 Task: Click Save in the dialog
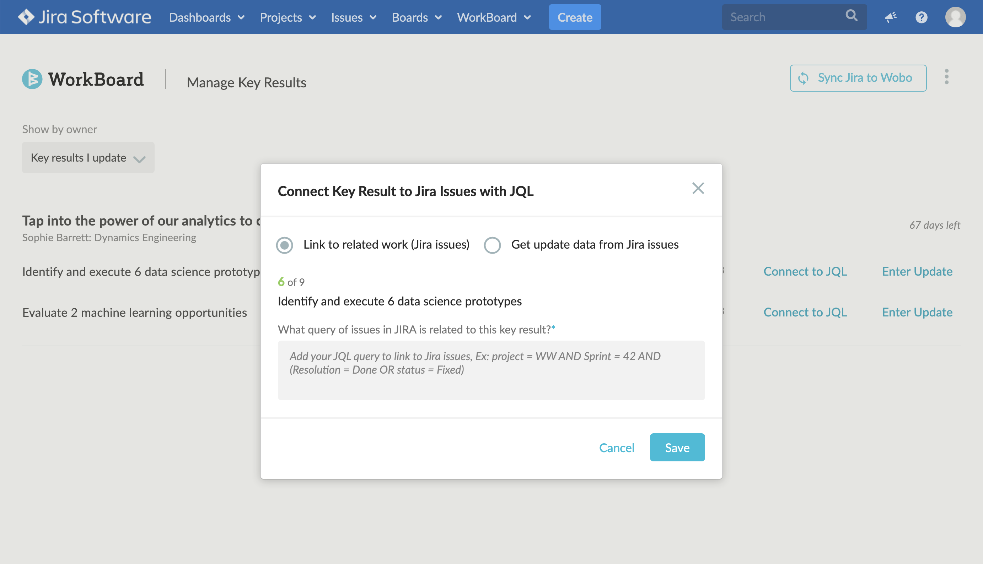coord(677,448)
